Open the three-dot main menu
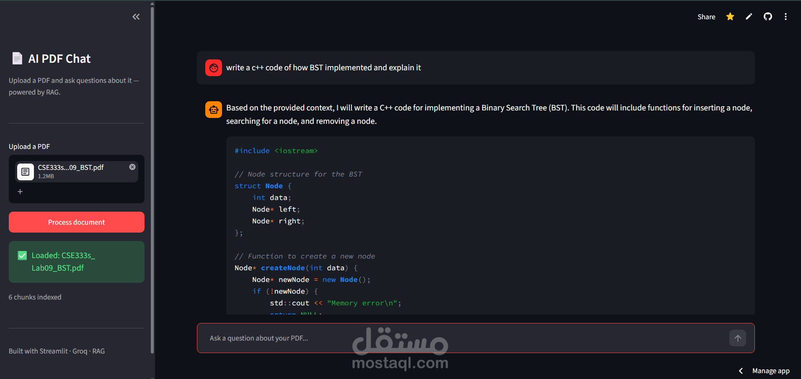 coord(785,17)
